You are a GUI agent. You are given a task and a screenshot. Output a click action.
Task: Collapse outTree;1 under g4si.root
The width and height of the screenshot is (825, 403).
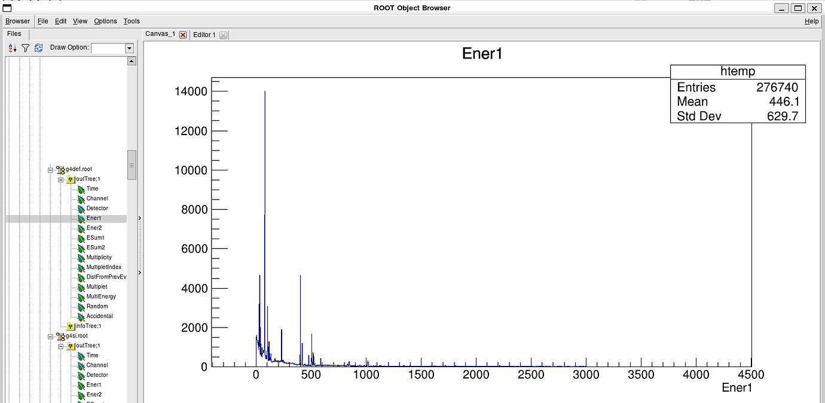60,346
